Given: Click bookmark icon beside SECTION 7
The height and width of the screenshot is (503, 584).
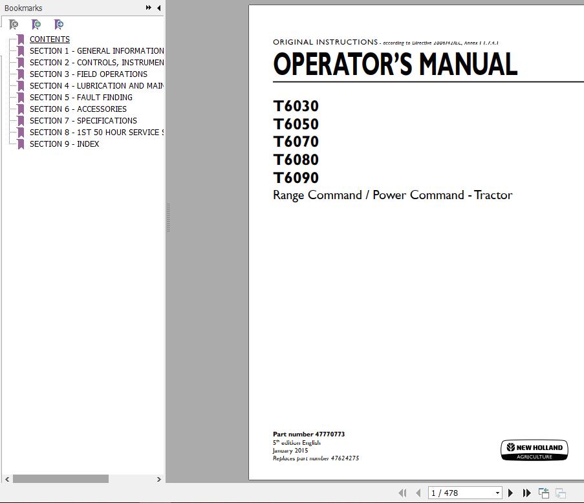Looking at the screenshot, I should point(21,121).
